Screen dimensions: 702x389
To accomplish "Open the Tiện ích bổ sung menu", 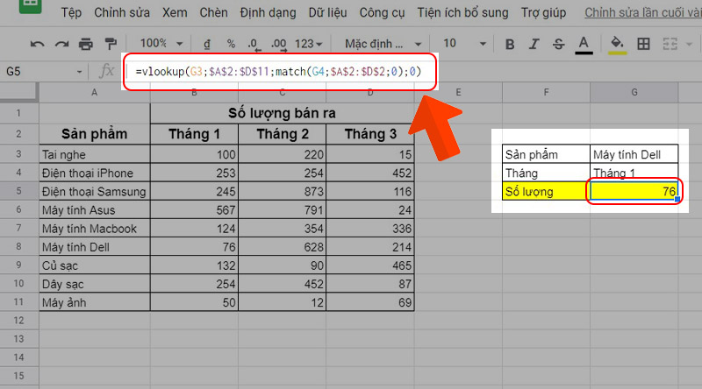I will pyautogui.click(x=463, y=12).
